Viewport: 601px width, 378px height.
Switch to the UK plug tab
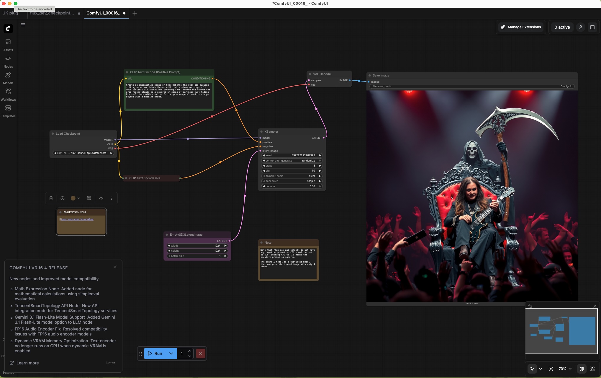pyautogui.click(x=10, y=13)
